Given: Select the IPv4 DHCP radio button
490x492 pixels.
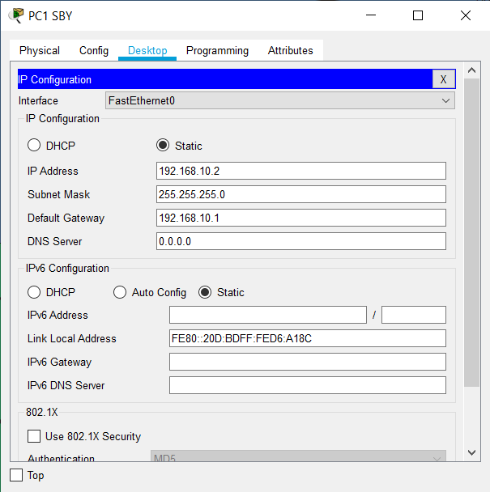Looking at the screenshot, I should tap(34, 146).
